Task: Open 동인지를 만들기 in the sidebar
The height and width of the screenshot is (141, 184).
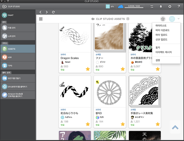Action: [x=18, y=78]
